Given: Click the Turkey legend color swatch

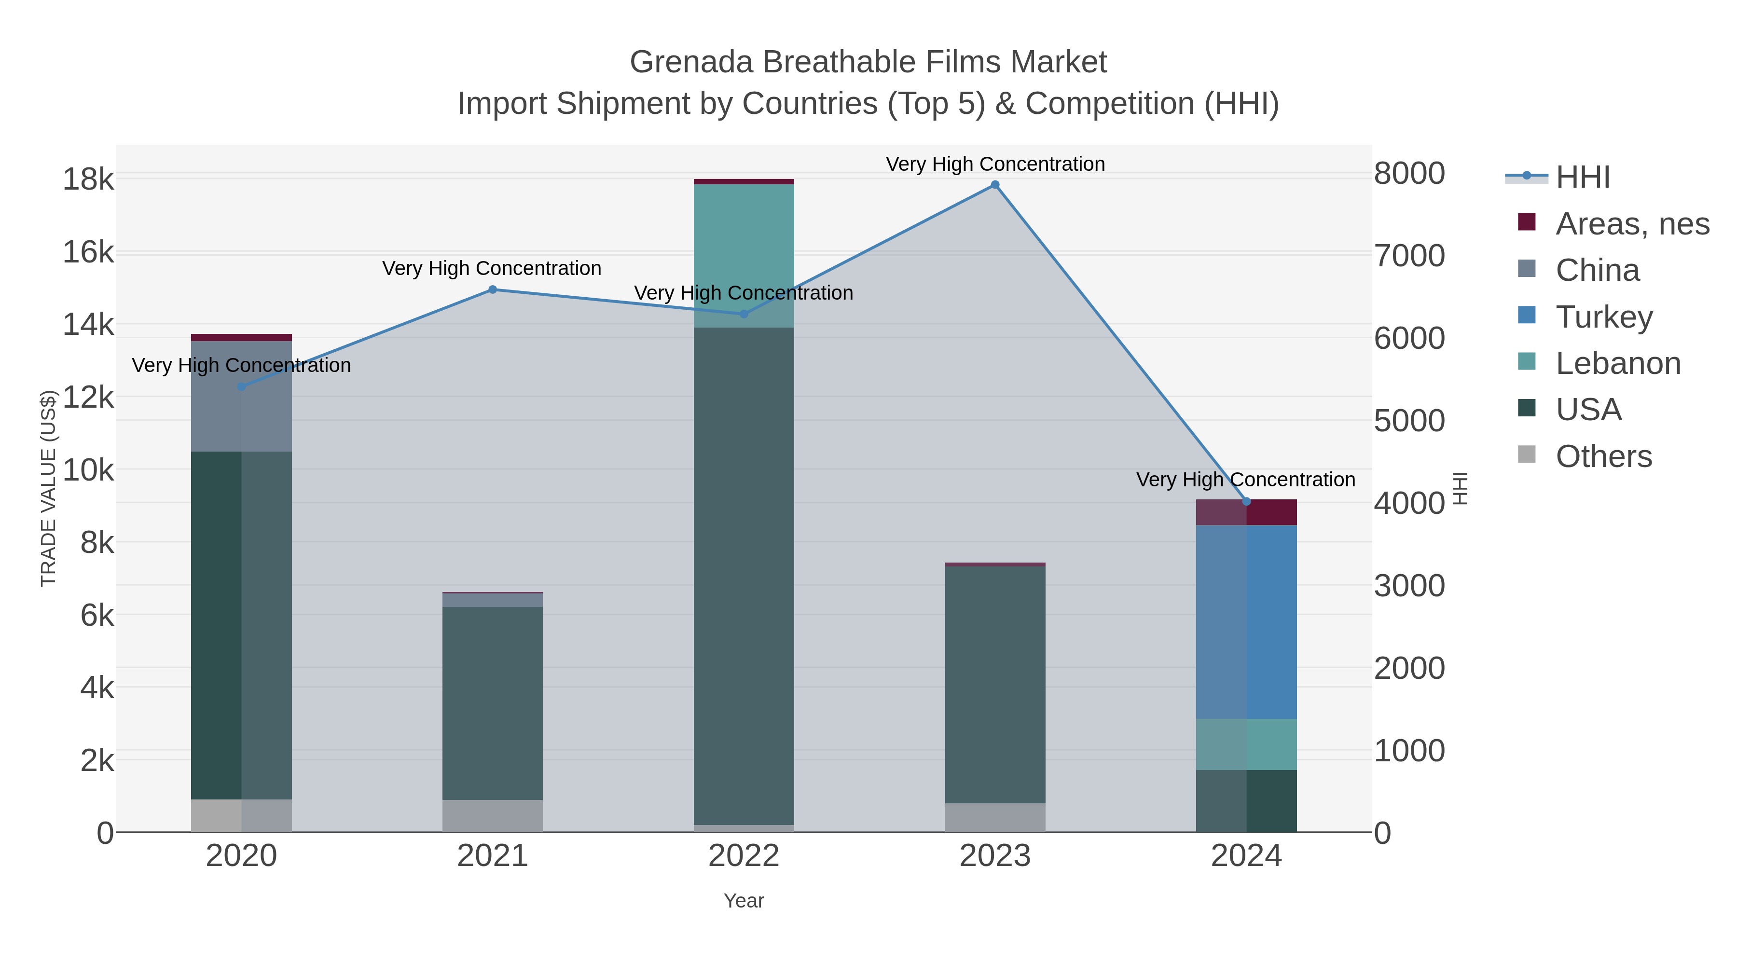Looking at the screenshot, I should (1527, 315).
